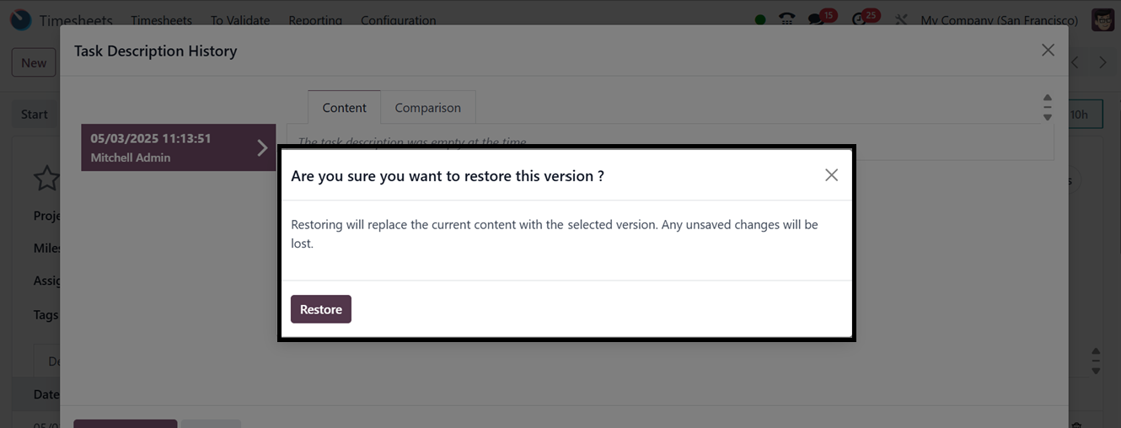
Task: Open the My Company (San Francisco) switcher
Action: tap(999, 20)
